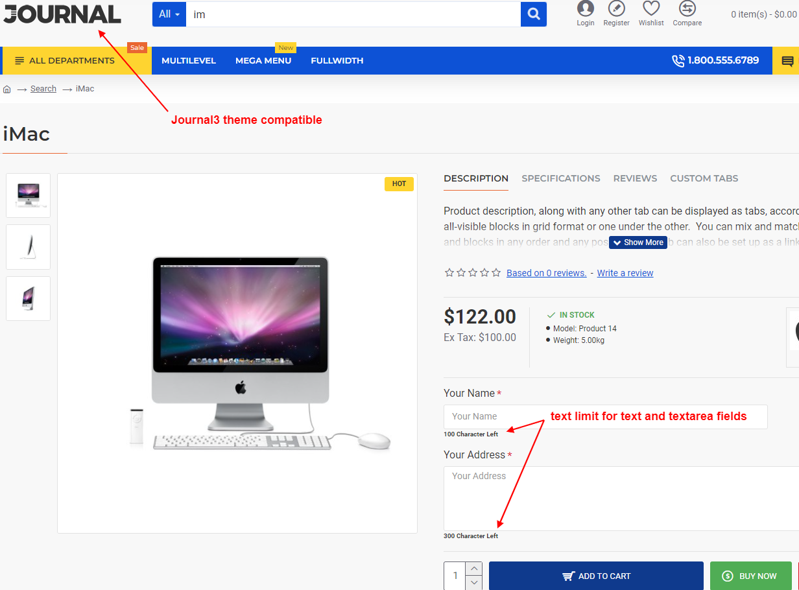Screen dimensions: 799x590
Task: Switch to the Specifications tab
Action: [560, 178]
